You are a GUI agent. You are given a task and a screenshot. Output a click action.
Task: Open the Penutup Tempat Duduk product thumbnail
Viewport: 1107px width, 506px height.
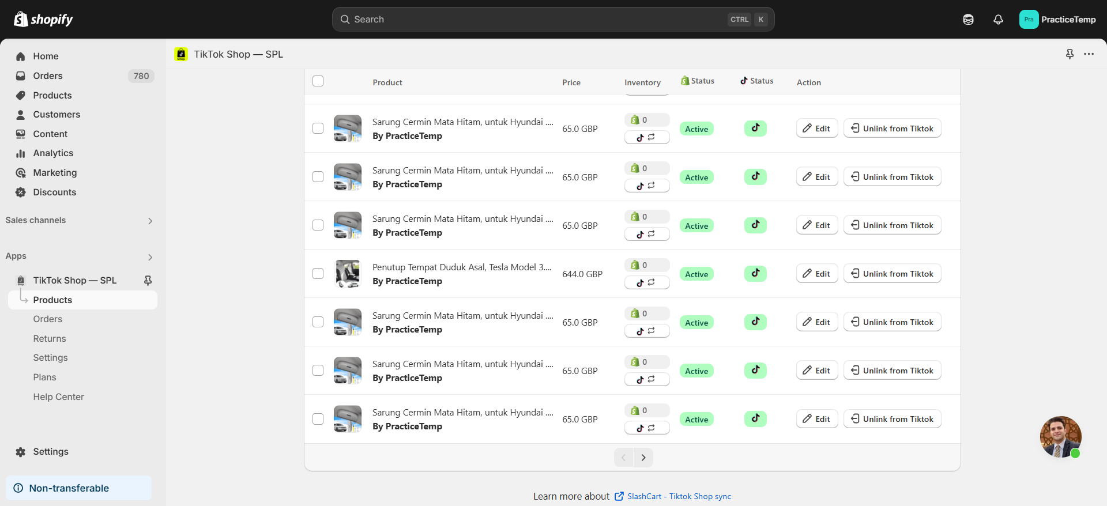pyautogui.click(x=348, y=274)
